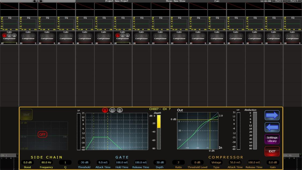Click channel 10's dimmed gate X icon
302x170 pixels.
click(174, 35)
